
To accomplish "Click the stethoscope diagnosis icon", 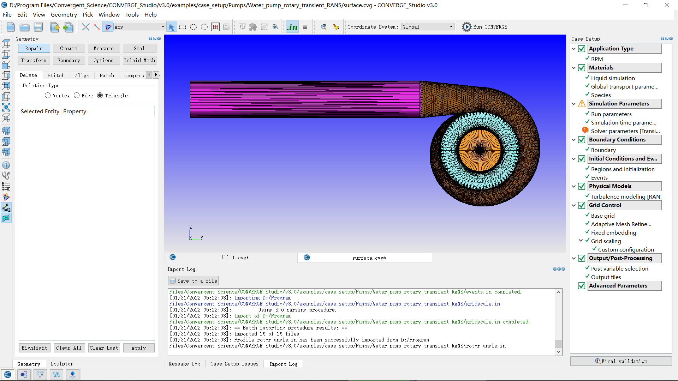I will tap(6, 176).
